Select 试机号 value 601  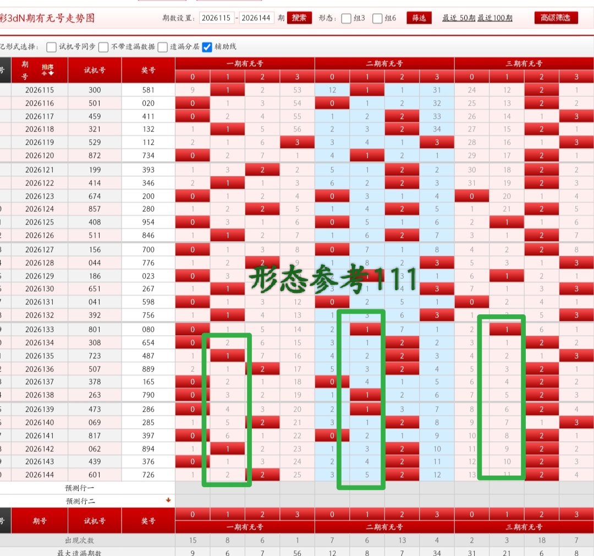[x=95, y=475]
